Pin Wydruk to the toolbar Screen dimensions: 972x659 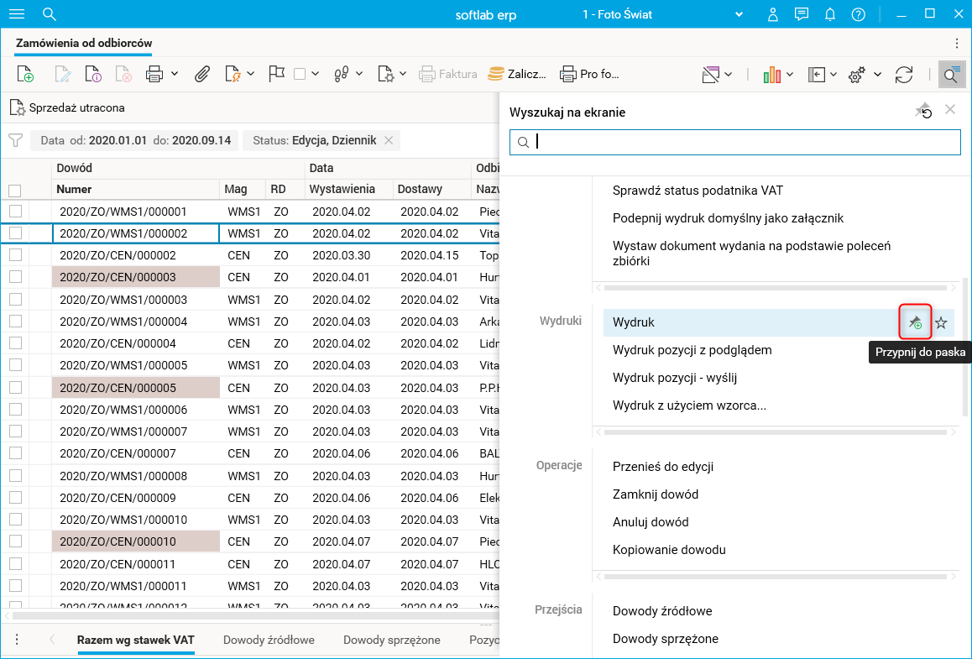(x=915, y=322)
